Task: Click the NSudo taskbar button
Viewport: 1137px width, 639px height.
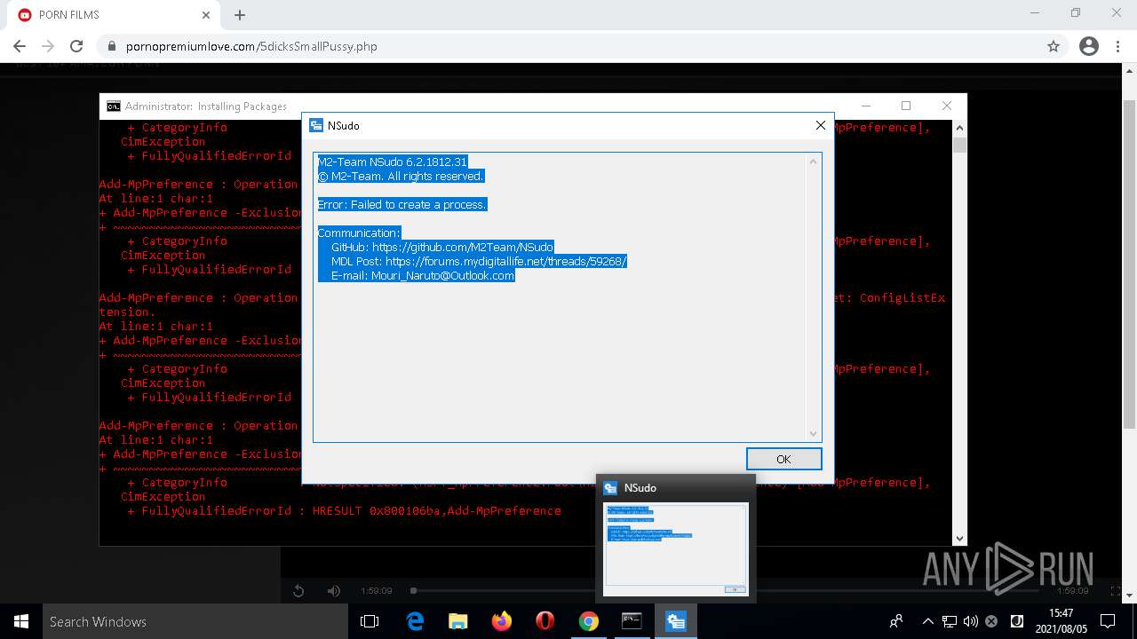Action: pos(676,621)
